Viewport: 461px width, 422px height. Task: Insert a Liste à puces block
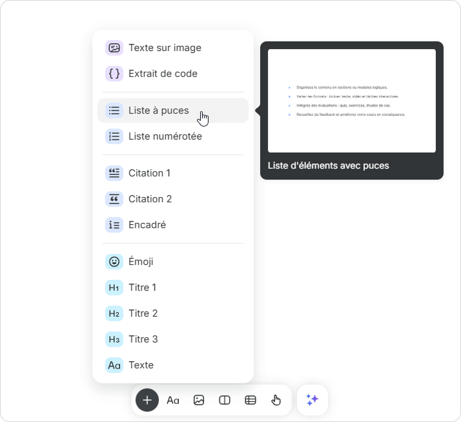point(158,111)
